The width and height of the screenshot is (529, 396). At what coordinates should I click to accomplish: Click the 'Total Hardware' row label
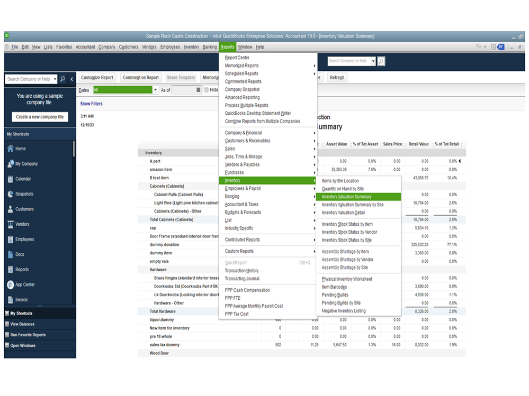[x=163, y=311]
